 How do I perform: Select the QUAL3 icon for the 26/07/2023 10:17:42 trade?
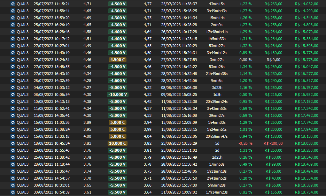pos(13,39)
